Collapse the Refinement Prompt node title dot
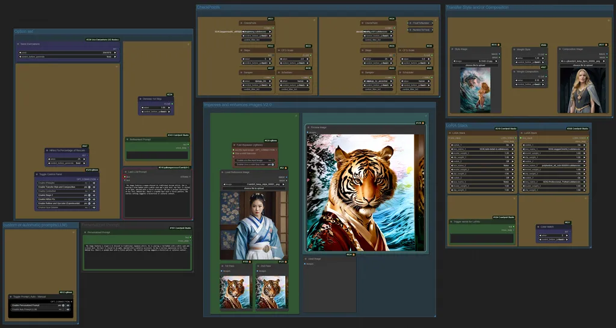The width and height of the screenshot is (616, 328). (128, 139)
